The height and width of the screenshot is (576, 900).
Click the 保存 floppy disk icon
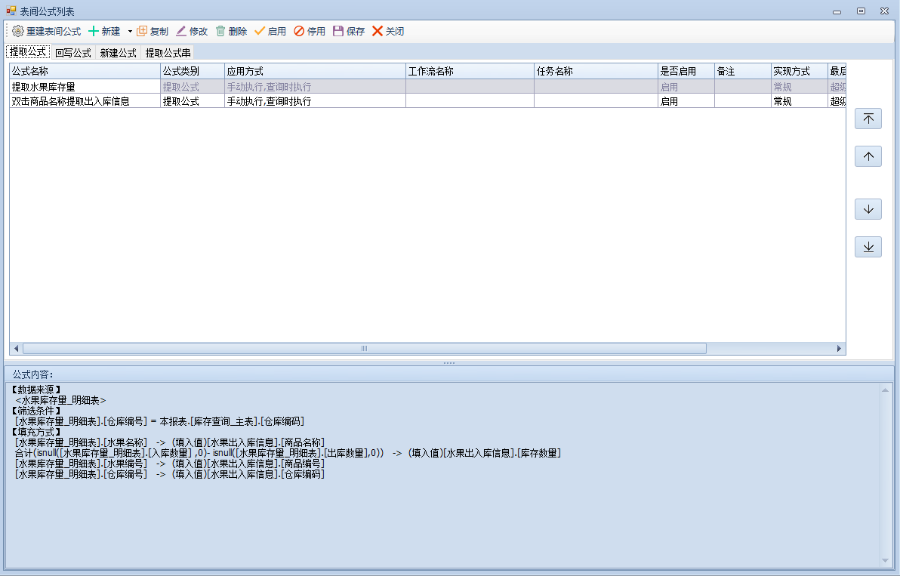click(338, 32)
